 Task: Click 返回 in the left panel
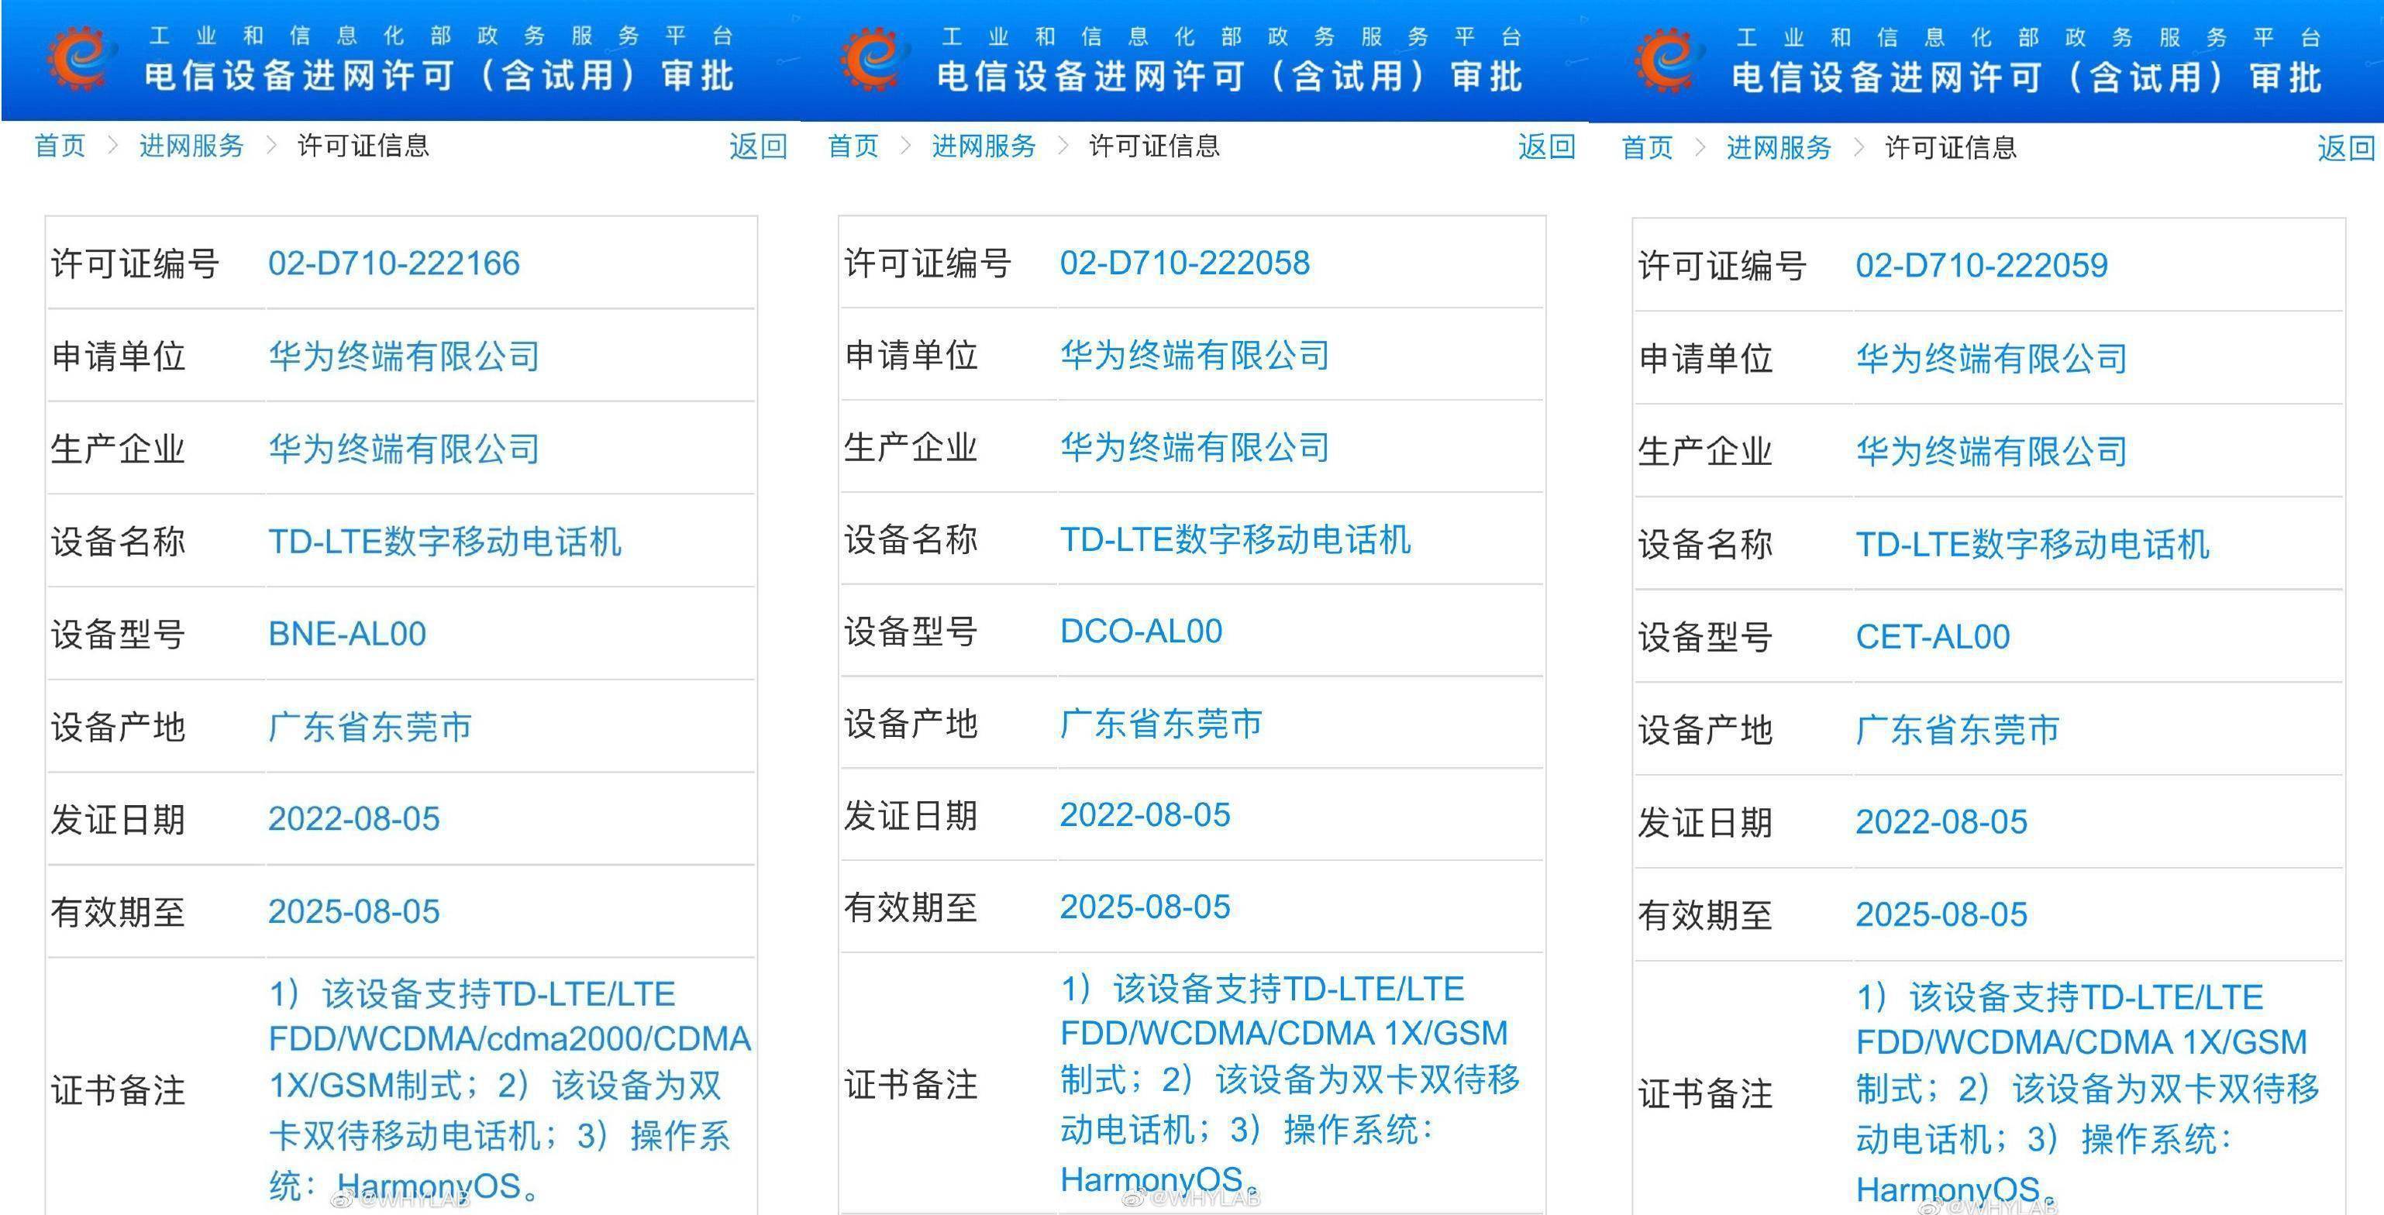coord(759,146)
